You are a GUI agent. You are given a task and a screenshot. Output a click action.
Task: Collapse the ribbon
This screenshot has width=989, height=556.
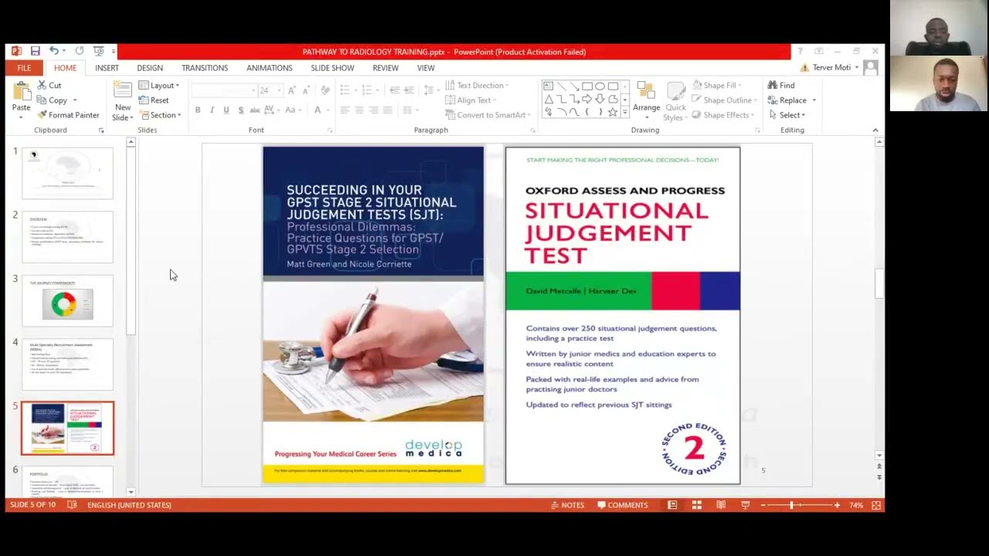875,131
